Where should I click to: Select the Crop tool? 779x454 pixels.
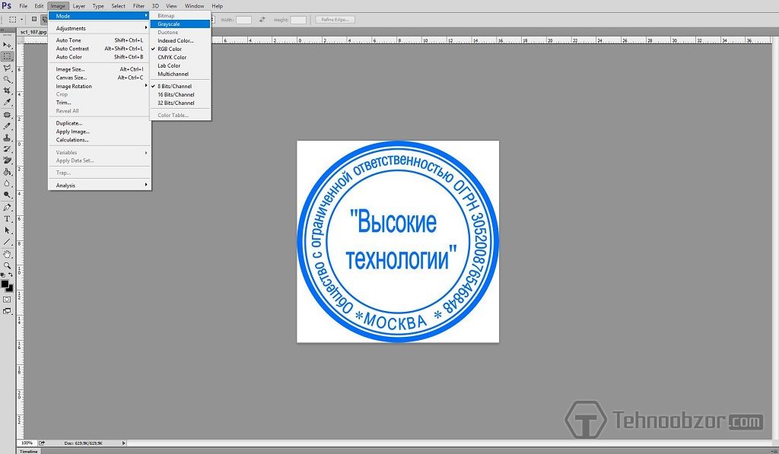pos(7,91)
